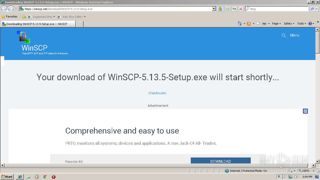Screen dimensions: 320x180
Task: Click the Read Mail envelope icon
Action: click(x=258, y=23)
